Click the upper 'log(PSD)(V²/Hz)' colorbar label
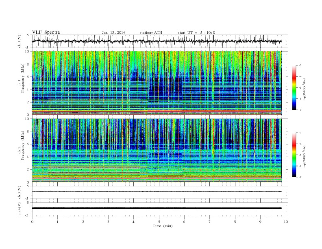This screenshot has height=249, width=322. point(304,90)
